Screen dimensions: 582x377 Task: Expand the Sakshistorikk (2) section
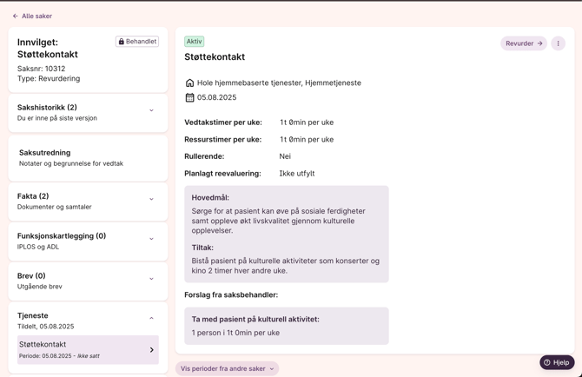[151, 111]
